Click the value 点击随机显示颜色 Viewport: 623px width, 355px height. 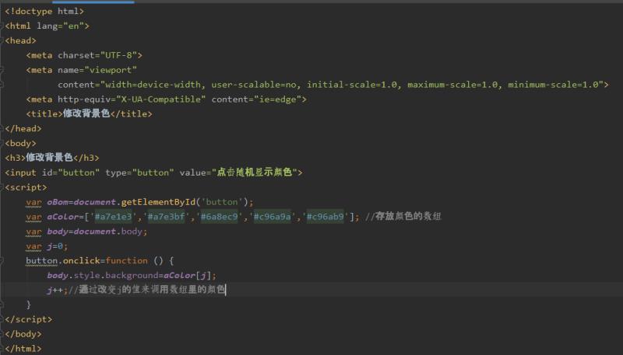pos(255,172)
